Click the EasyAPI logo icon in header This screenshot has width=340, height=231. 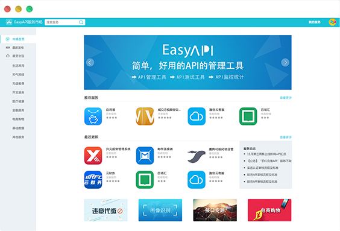pos(9,22)
